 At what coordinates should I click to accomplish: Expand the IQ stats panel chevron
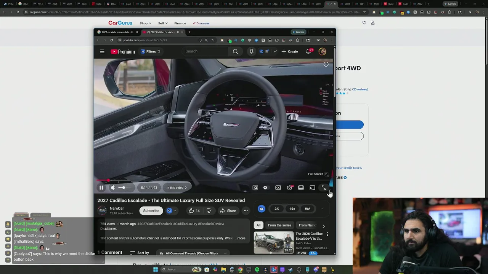pos(322,209)
